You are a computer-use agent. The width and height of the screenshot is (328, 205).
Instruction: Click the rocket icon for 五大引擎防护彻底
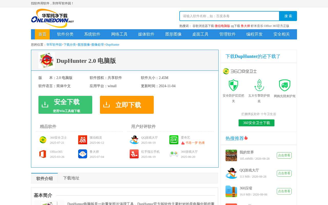point(259,85)
